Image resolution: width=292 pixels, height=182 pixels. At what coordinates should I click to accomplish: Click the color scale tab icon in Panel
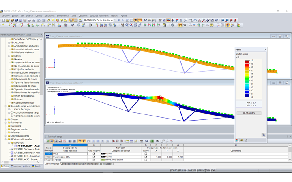[x=237, y=140]
